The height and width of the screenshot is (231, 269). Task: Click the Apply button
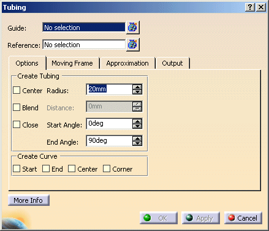pos(200,218)
